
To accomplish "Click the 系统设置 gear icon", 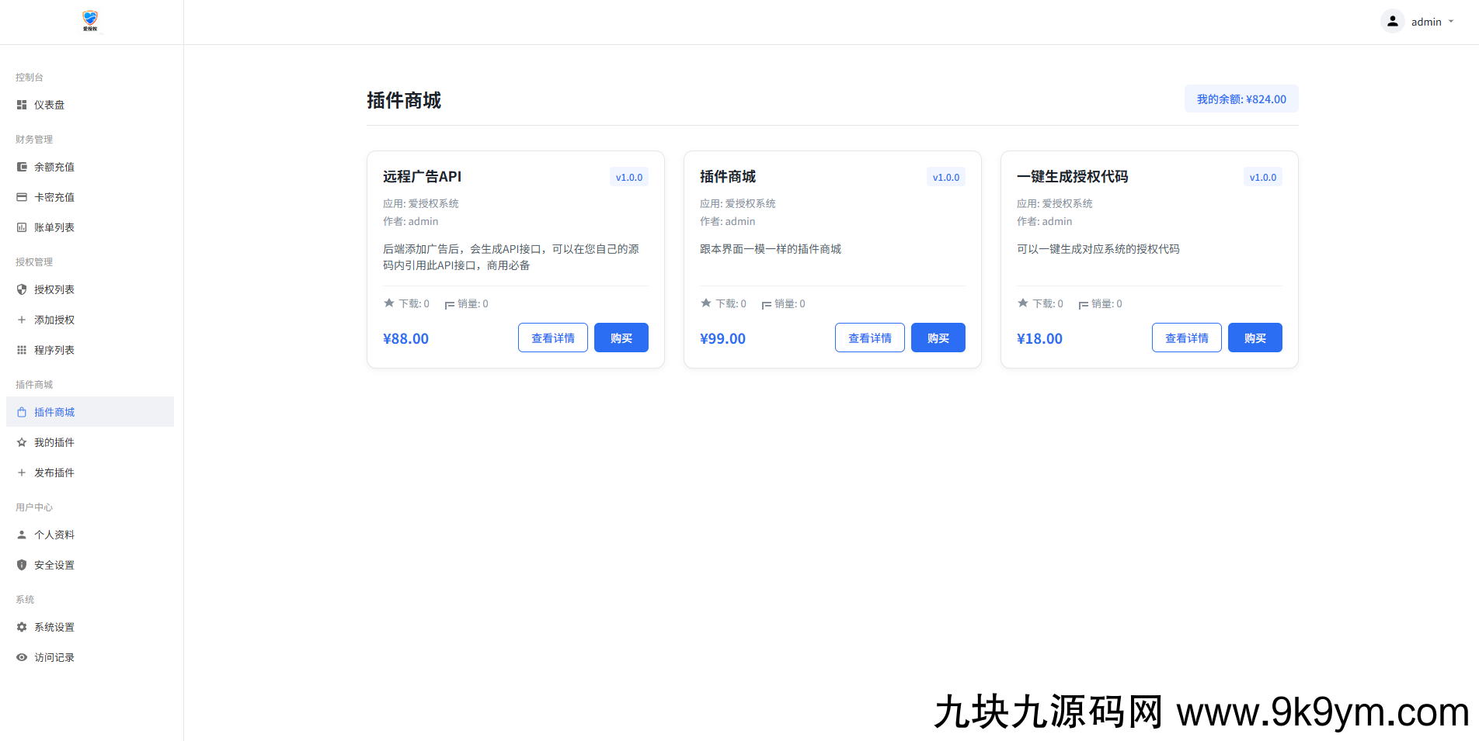I will [x=21, y=626].
